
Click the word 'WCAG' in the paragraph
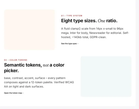[69, 82]
